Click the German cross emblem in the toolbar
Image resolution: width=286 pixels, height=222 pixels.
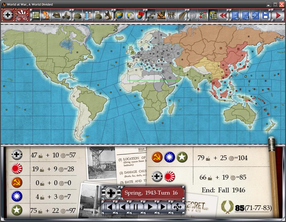[8, 15]
